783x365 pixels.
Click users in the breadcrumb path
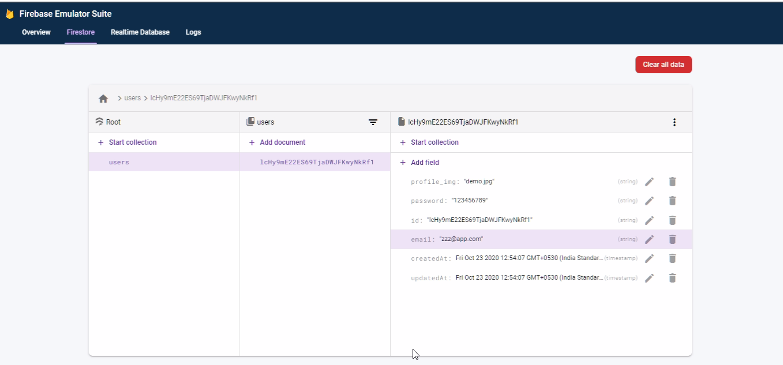coord(133,99)
